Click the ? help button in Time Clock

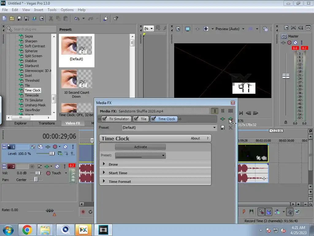[208, 138]
